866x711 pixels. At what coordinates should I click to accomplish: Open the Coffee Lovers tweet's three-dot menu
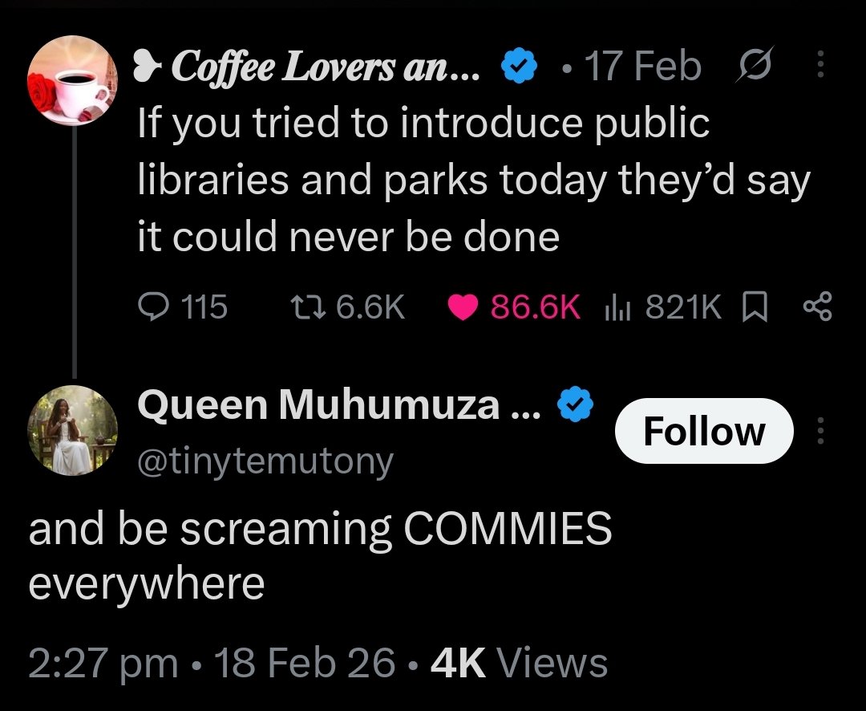point(820,64)
